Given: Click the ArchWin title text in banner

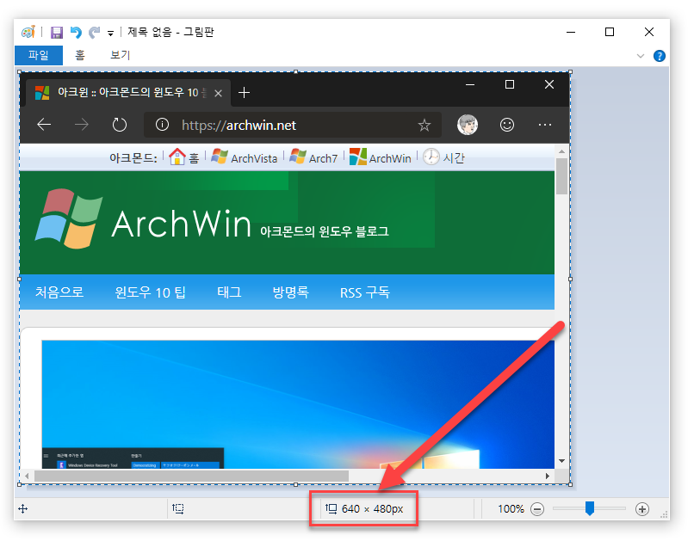Looking at the screenshot, I should click(x=181, y=224).
